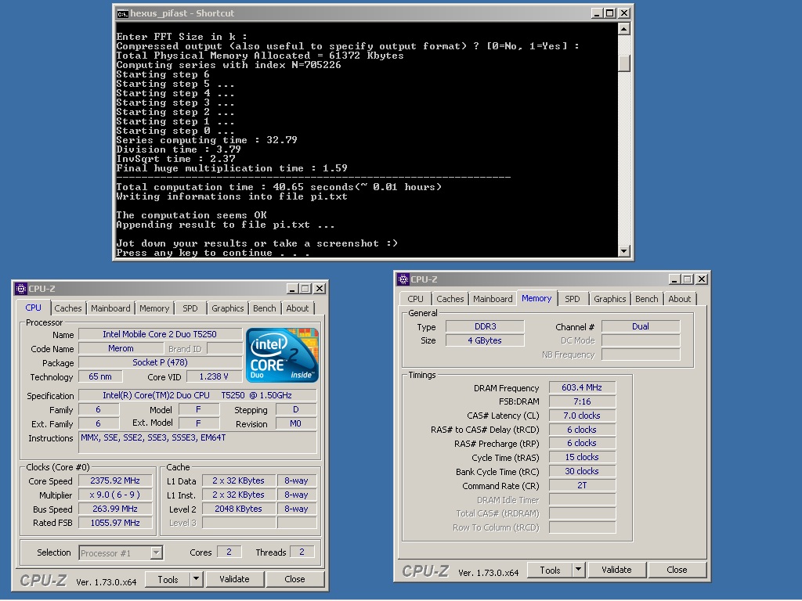Select CPU tab in left CPU-Z window
The height and width of the screenshot is (601, 802).
click(33, 308)
